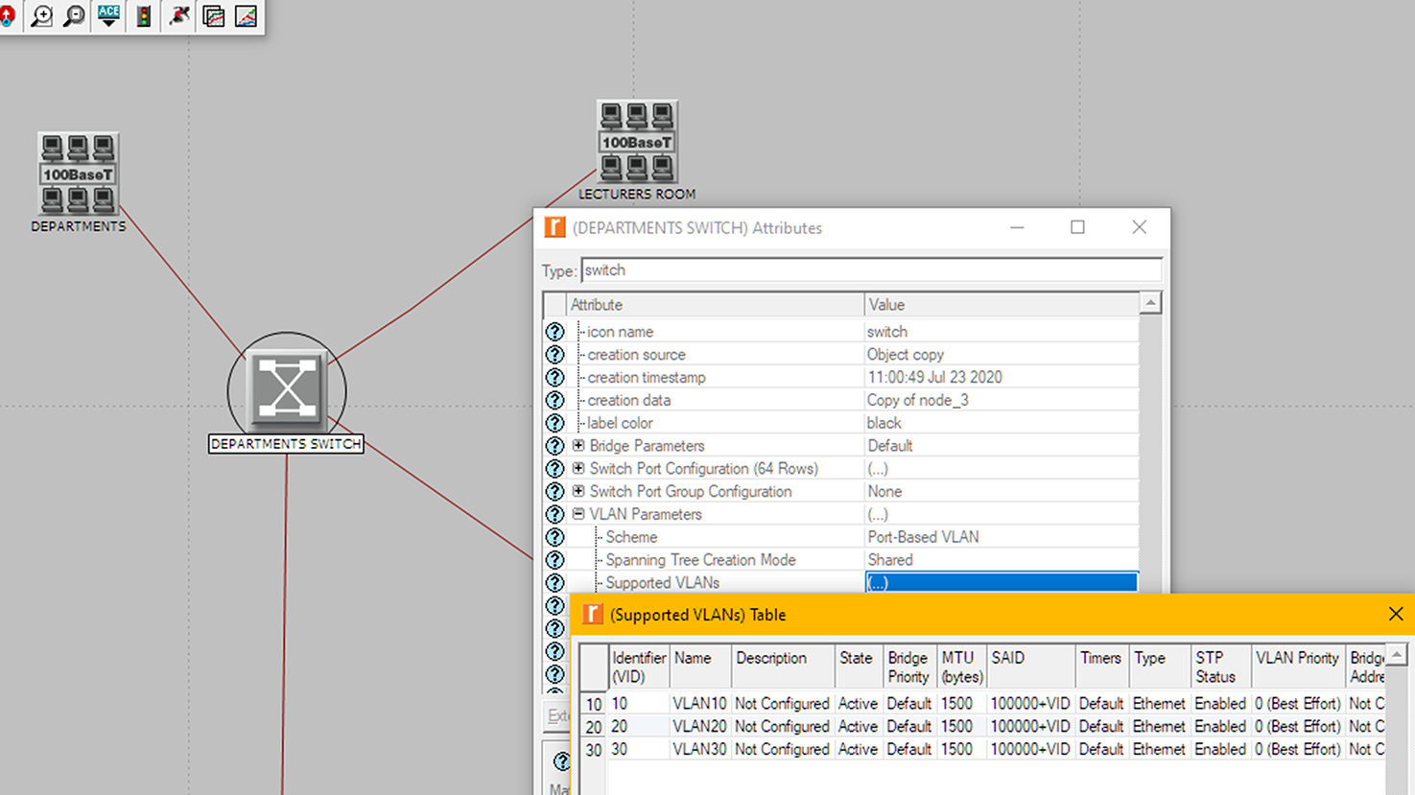Click the Type input field showing switch

point(871,270)
